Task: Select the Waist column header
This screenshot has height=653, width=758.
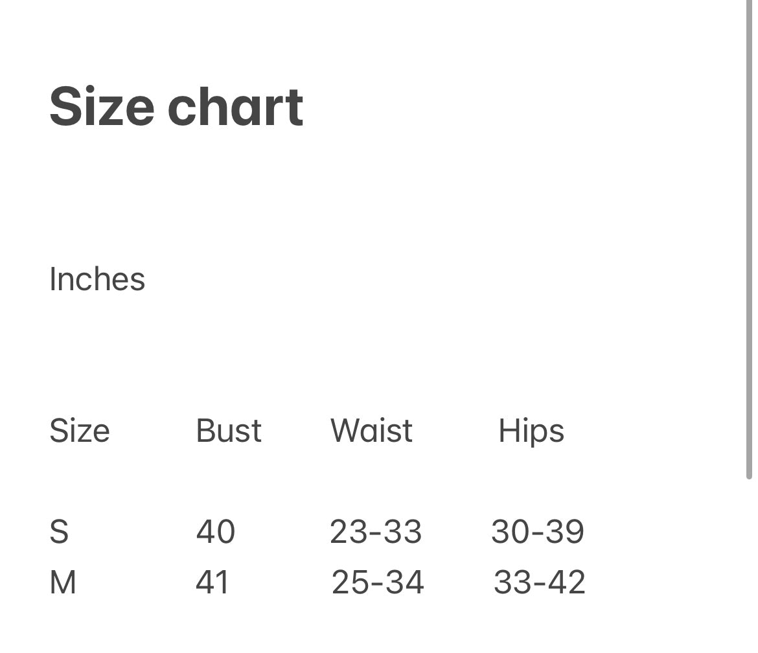Action: 371,431
